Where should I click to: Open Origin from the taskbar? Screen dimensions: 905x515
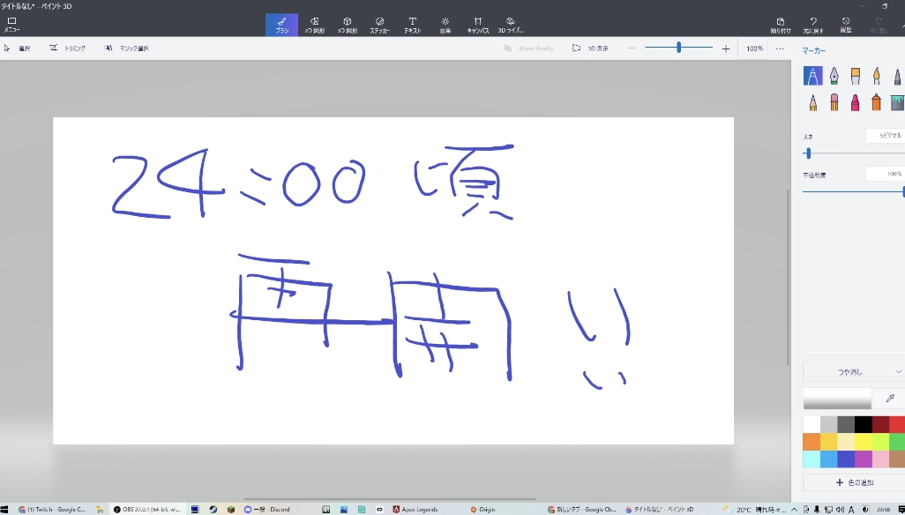click(x=482, y=509)
